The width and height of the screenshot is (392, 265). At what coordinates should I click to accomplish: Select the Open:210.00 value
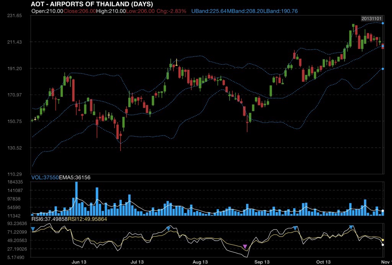pos(47,11)
